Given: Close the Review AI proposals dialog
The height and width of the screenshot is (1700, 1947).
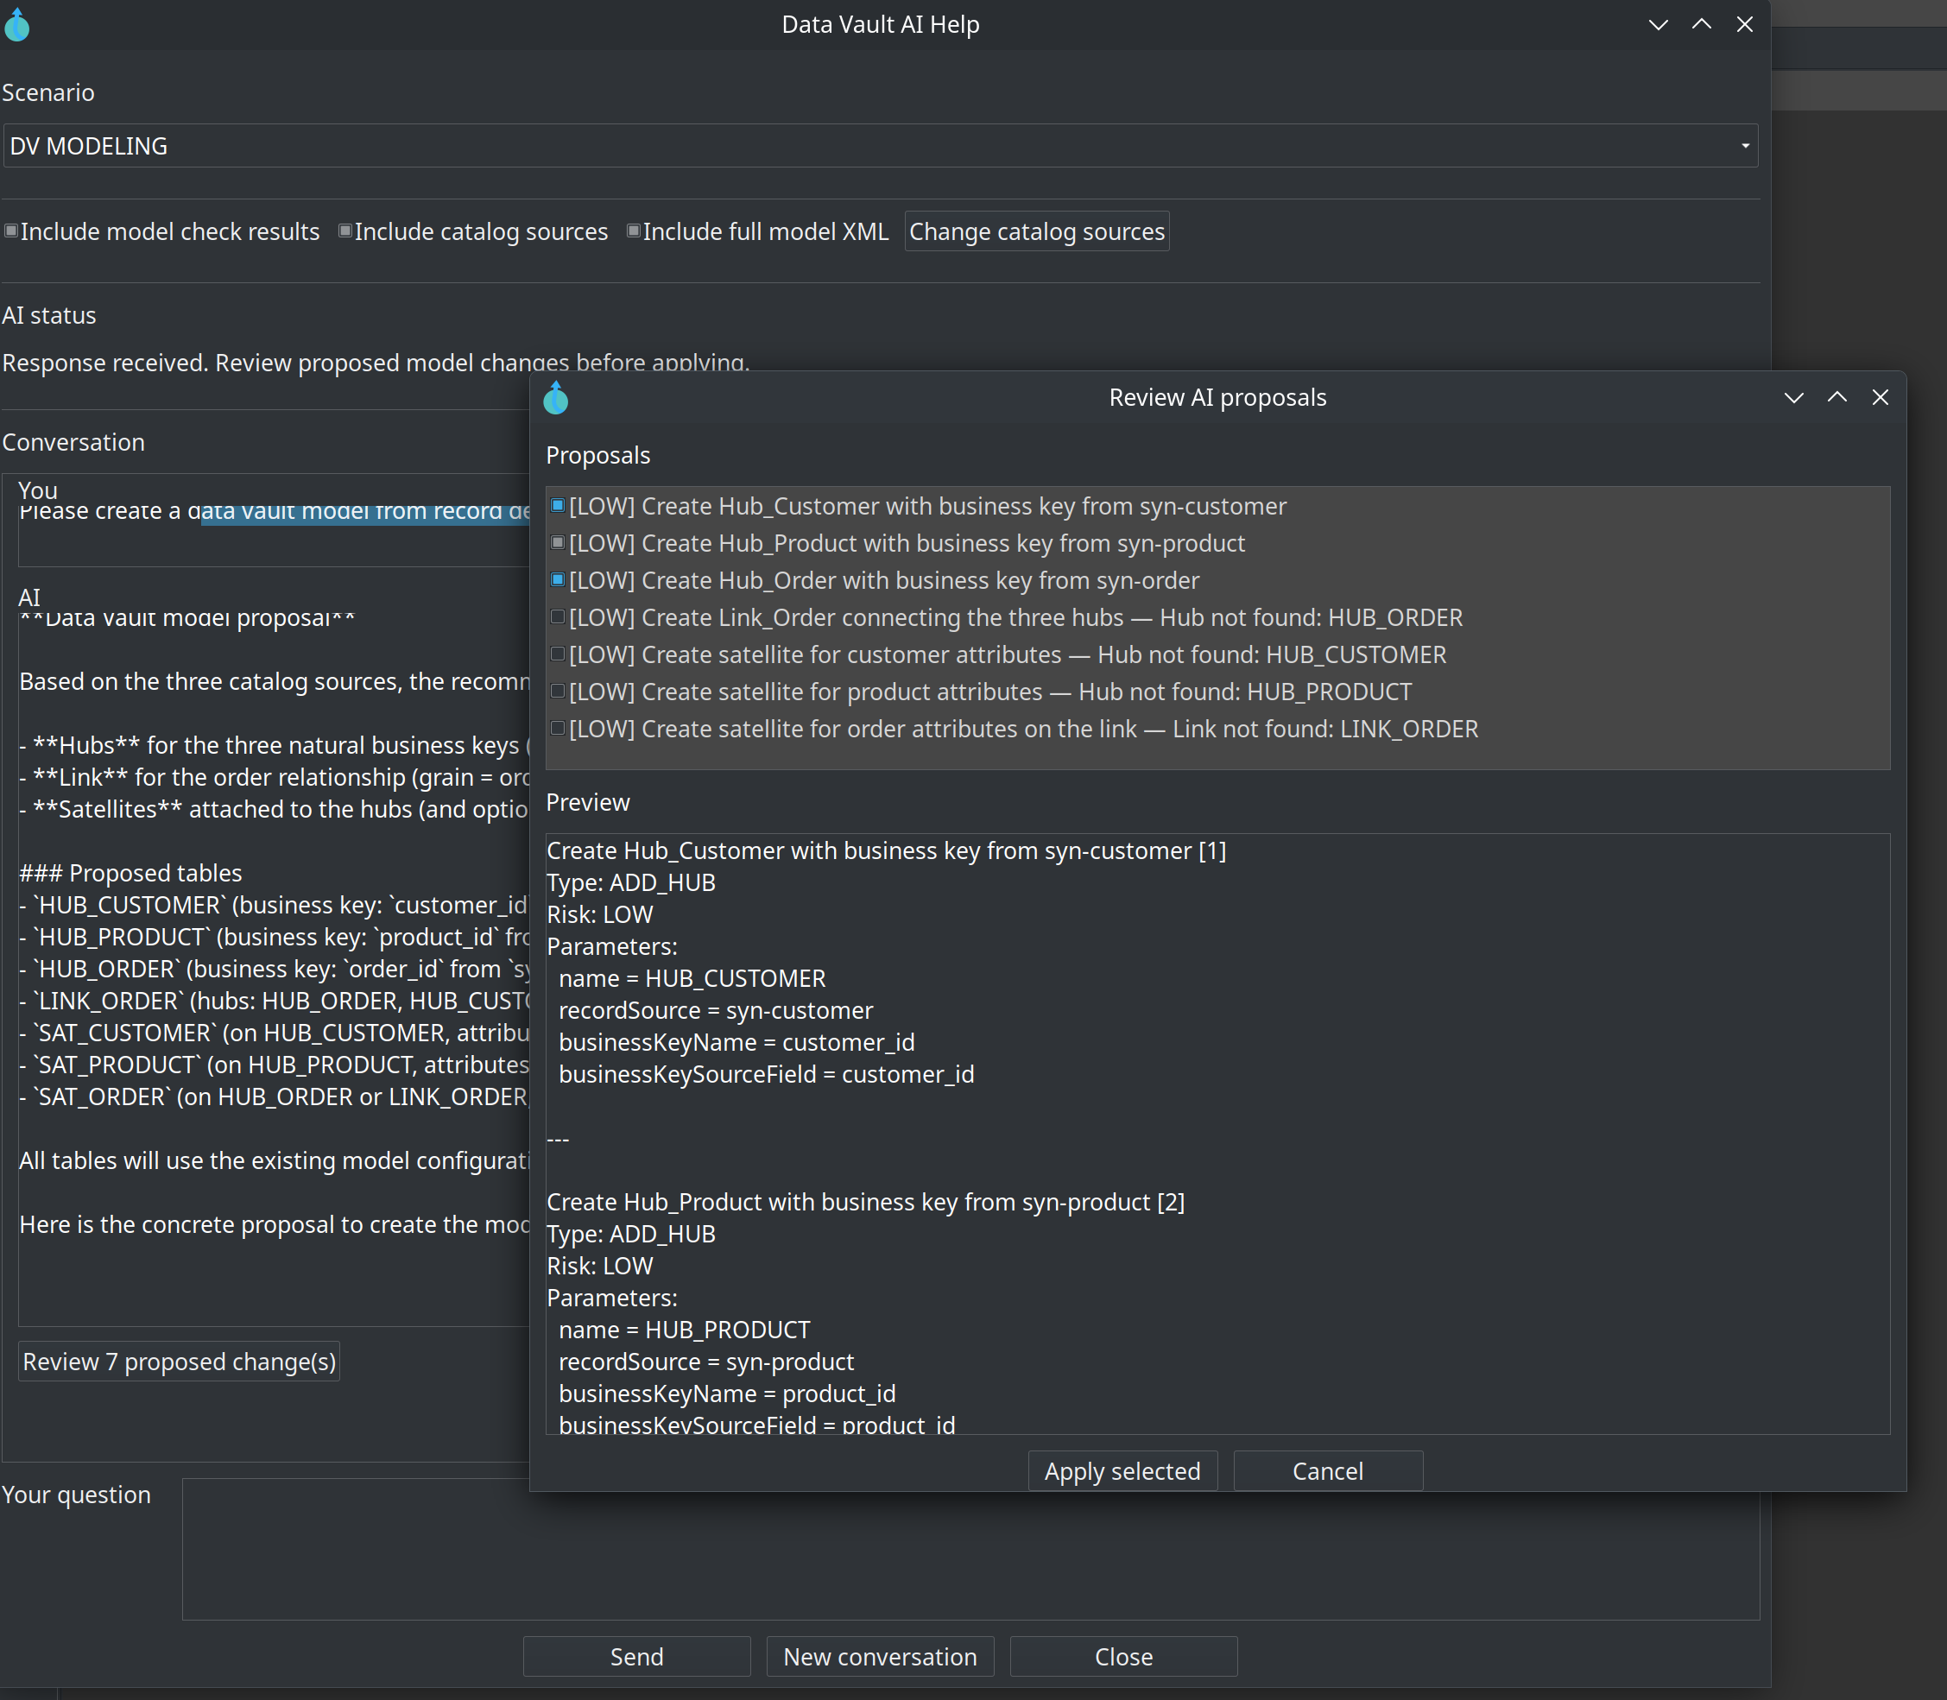Looking at the screenshot, I should pyautogui.click(x=1880, y=397).
